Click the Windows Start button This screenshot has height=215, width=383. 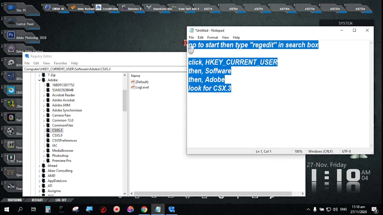[x=6, y=209]
